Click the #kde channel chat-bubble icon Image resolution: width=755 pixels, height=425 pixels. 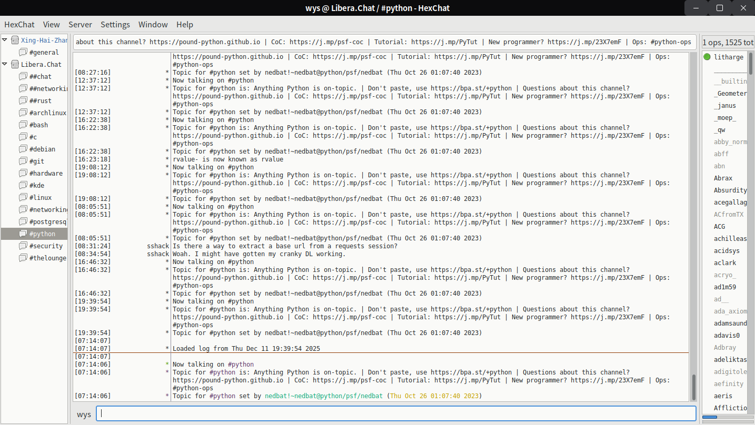23,185
